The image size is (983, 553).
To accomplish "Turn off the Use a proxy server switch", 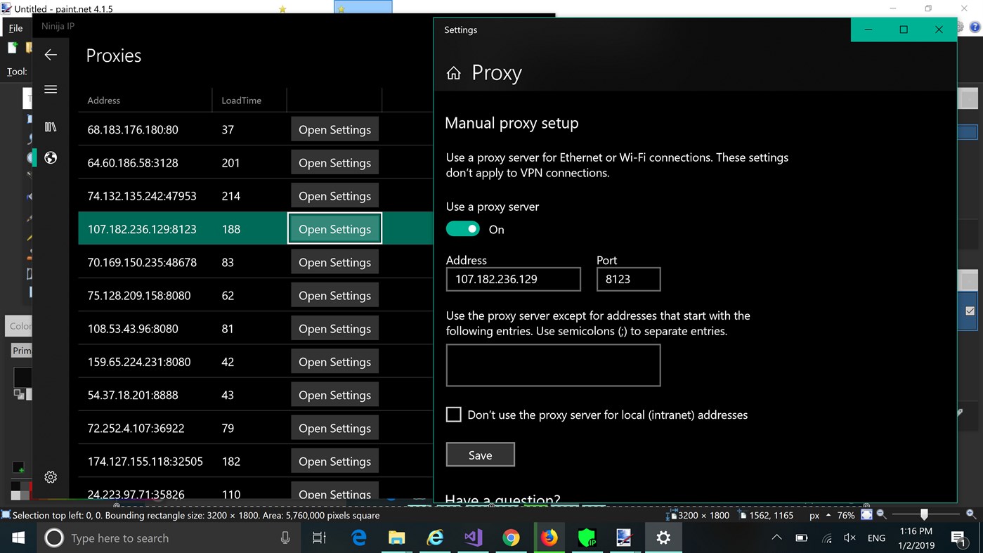I will pos(462,228).
